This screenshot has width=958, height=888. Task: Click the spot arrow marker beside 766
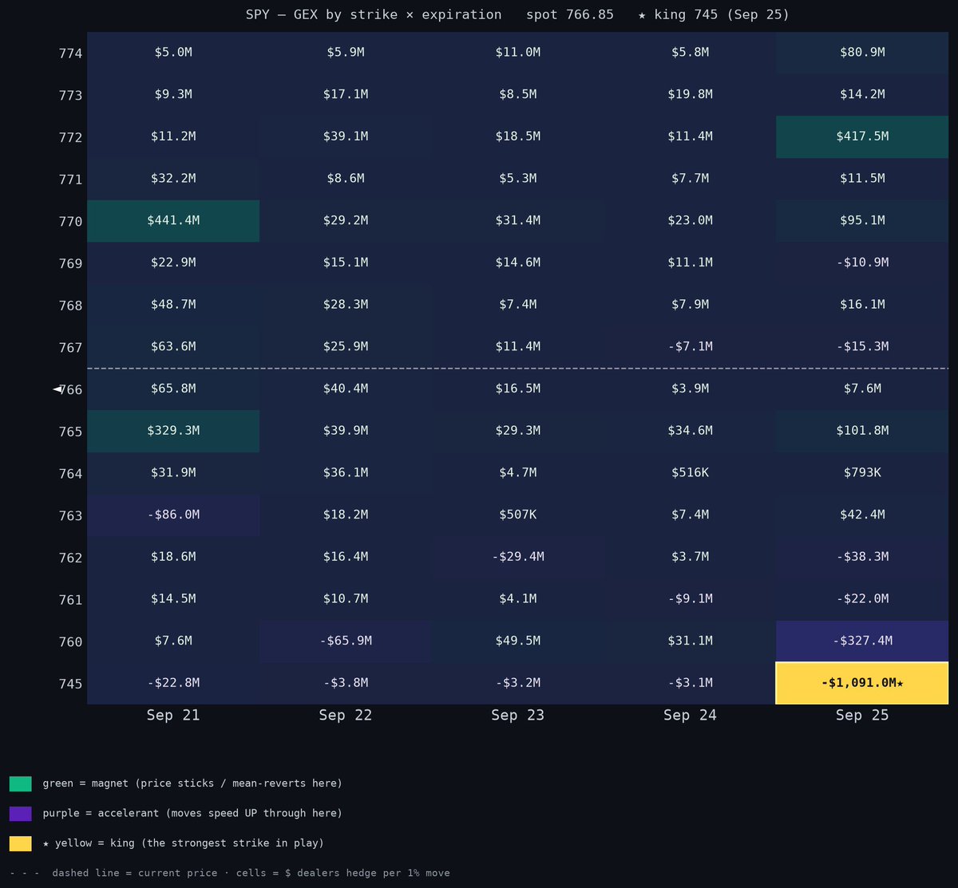click(x=57, y=389)
